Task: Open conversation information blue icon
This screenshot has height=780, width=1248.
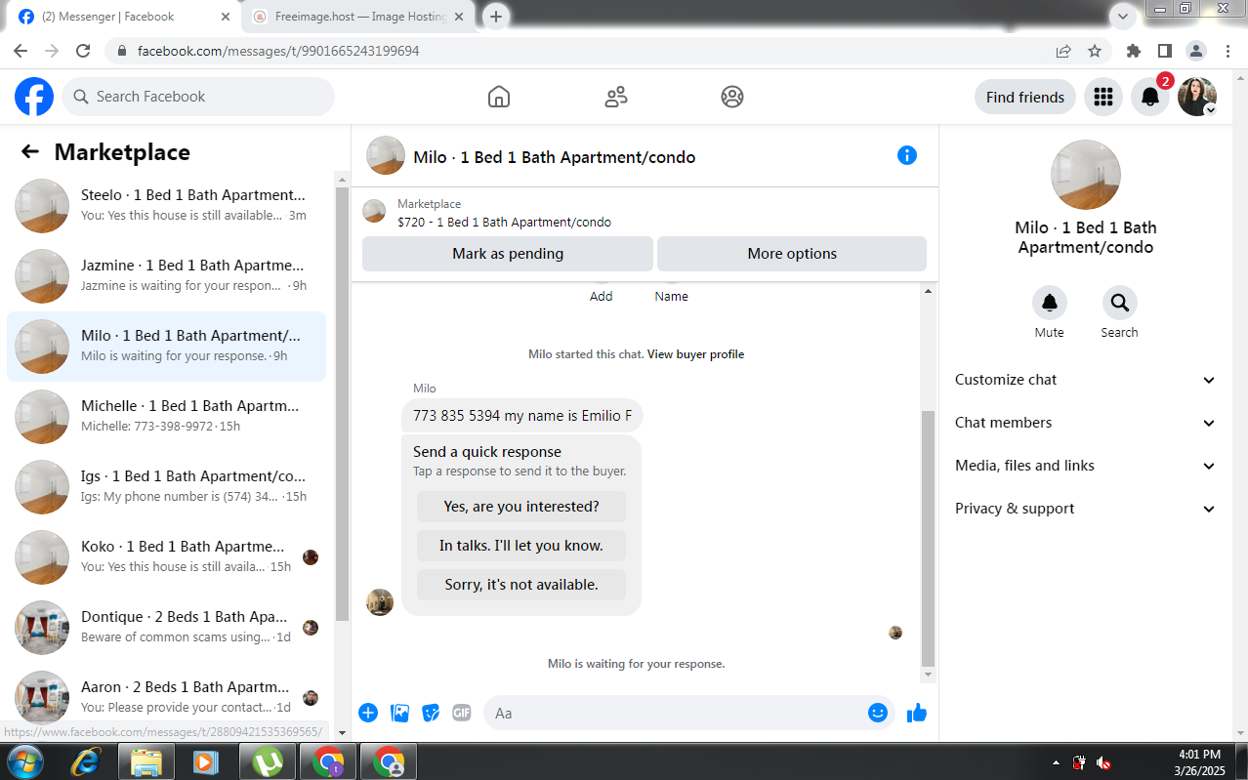Action: [x=907, y=155]
